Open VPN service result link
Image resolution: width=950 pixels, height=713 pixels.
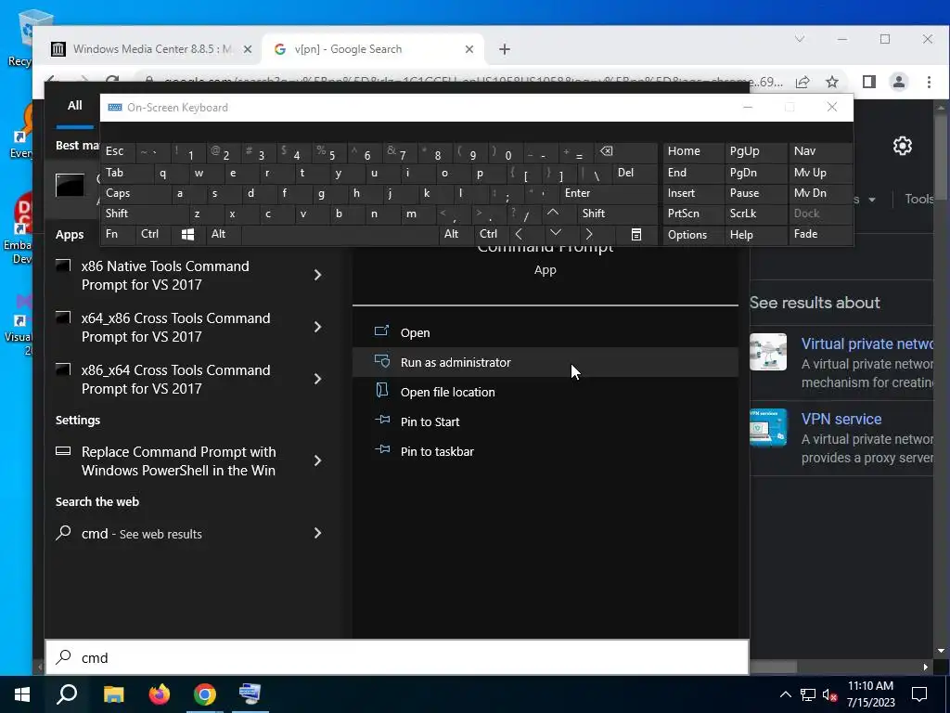coord(841,419)
